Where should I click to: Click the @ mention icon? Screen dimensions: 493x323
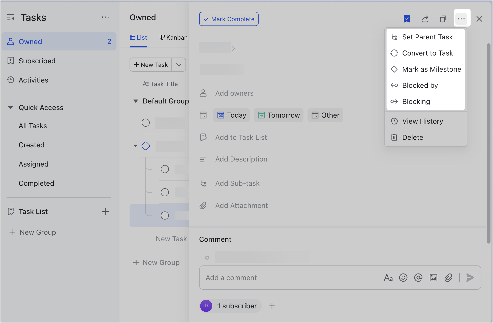418,278
